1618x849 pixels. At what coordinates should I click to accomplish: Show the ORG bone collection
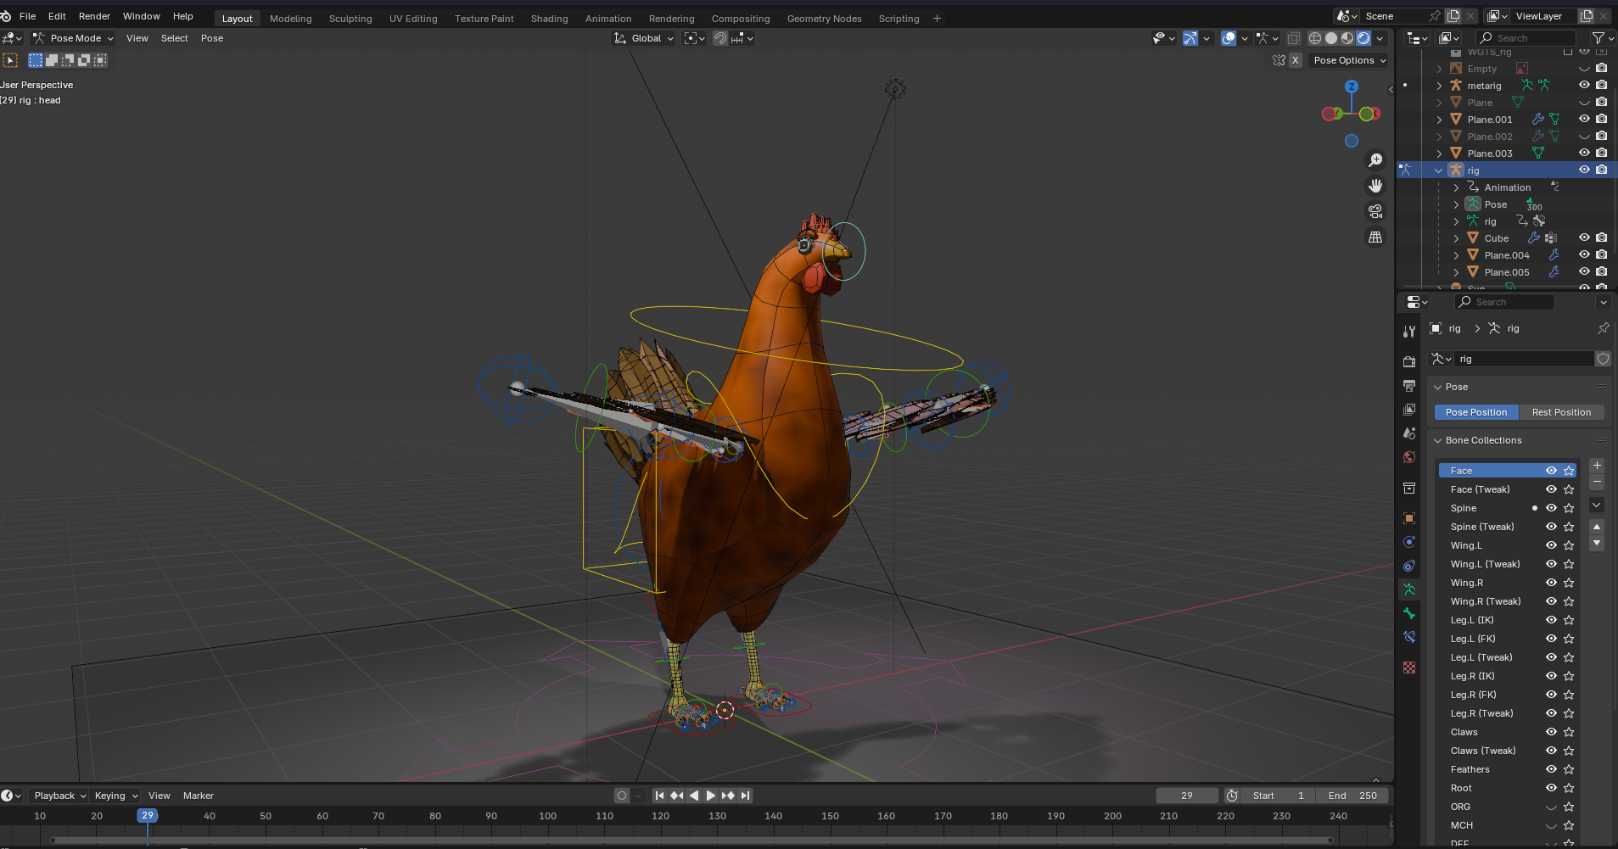(1551, 807)
